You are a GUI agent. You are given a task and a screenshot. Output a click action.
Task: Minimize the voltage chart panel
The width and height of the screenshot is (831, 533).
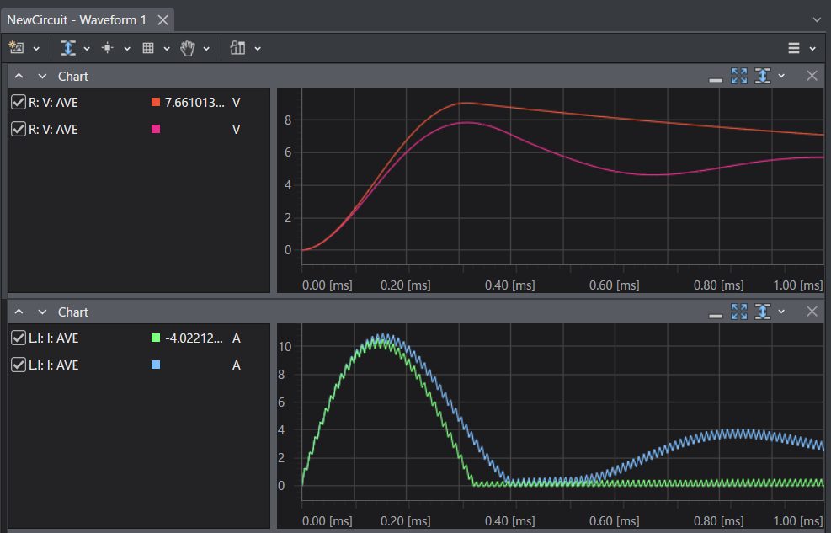coord(715,80)
